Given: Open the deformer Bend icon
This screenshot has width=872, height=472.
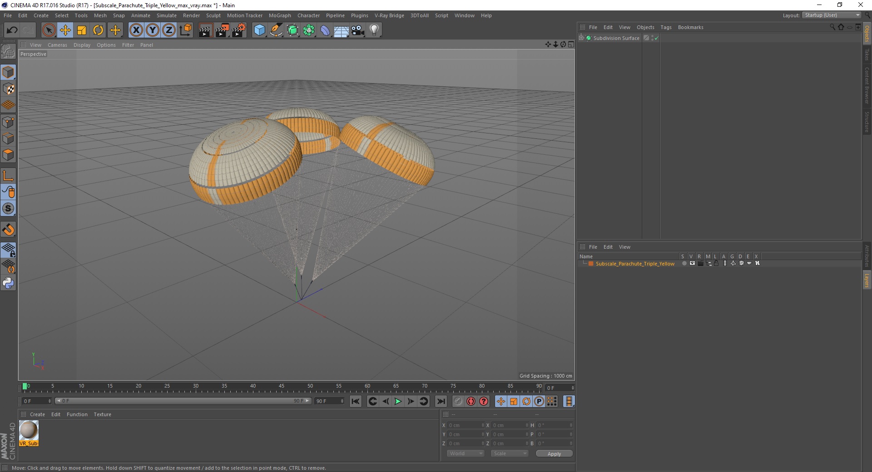Looking at the screenshot, I should (325, 30).
